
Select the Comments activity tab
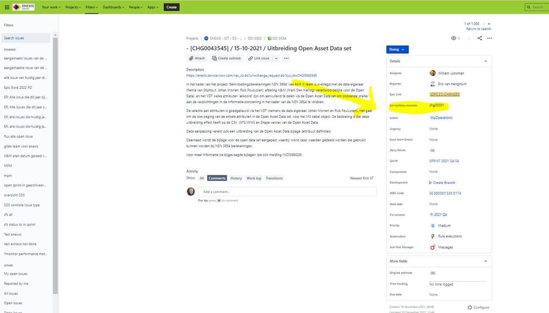pos(217,178)
